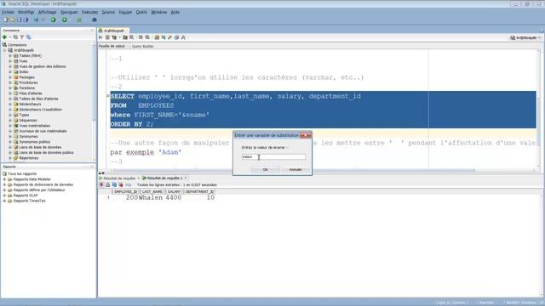The width and height of the screenshot is (545, 306).
Task: Select Vues matérialisées in the connection tree
Action: (x=34, y=126)
